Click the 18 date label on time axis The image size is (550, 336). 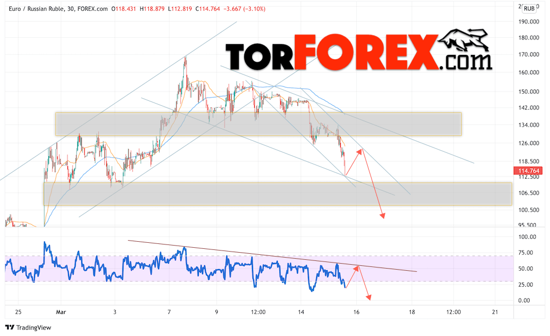pyautogui.click(x=412, y=312)
